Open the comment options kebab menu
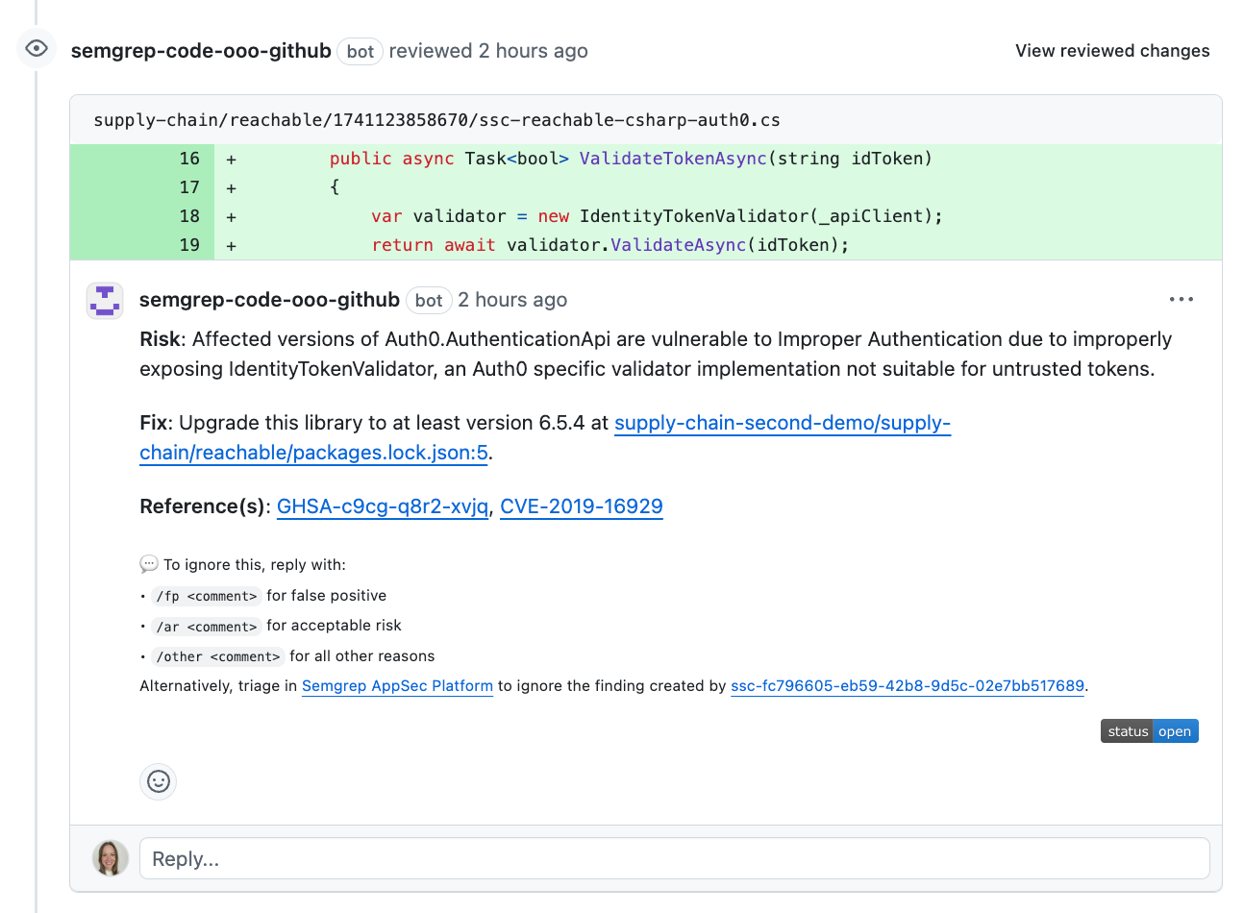The width and height of the screenshot is (1244, 913). click(x=1181, y=299)
